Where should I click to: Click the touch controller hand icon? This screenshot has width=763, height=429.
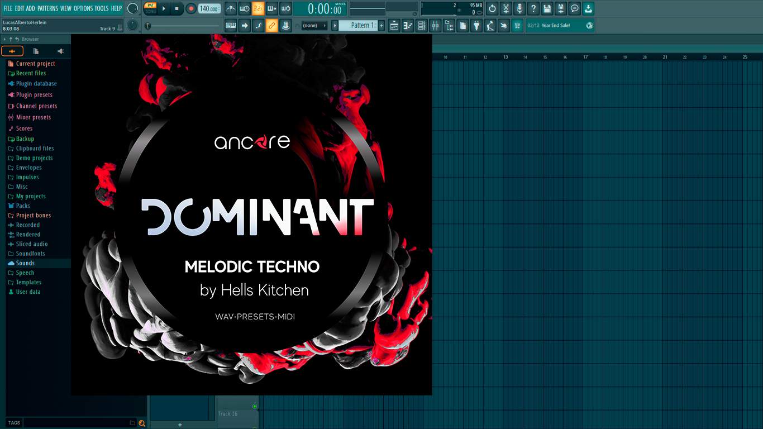pos(504,25)
